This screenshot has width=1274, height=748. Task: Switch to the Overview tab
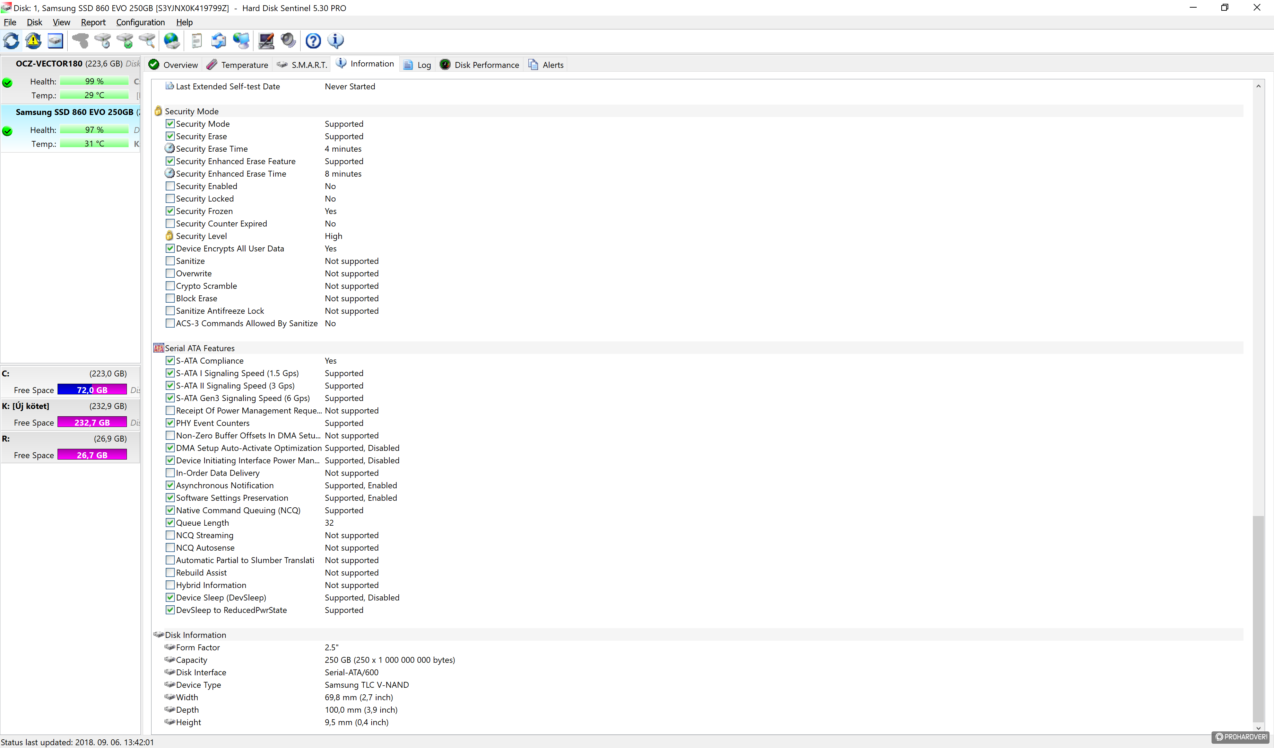point(173,65)
